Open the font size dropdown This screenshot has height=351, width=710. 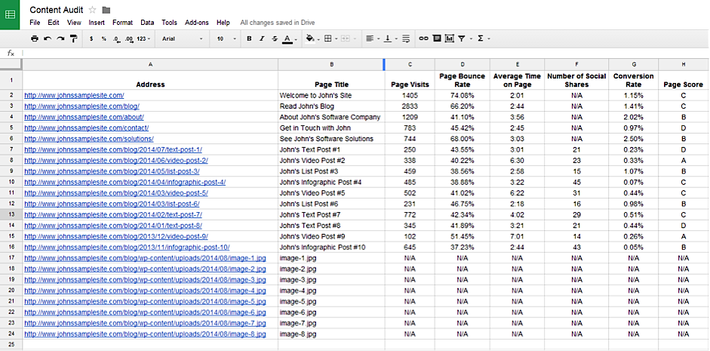click(x=225, y=38)
